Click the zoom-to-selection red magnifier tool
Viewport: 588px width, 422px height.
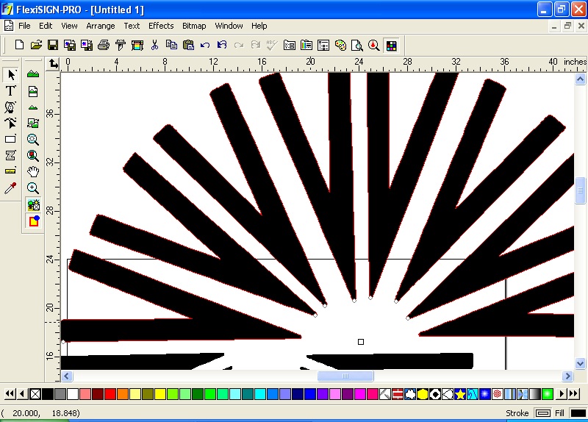click(33, 155)
